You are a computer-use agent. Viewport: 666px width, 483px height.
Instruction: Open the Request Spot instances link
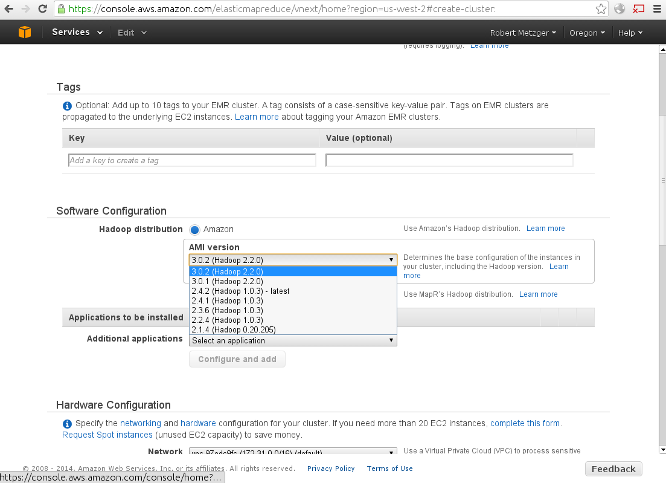point(107,435)
